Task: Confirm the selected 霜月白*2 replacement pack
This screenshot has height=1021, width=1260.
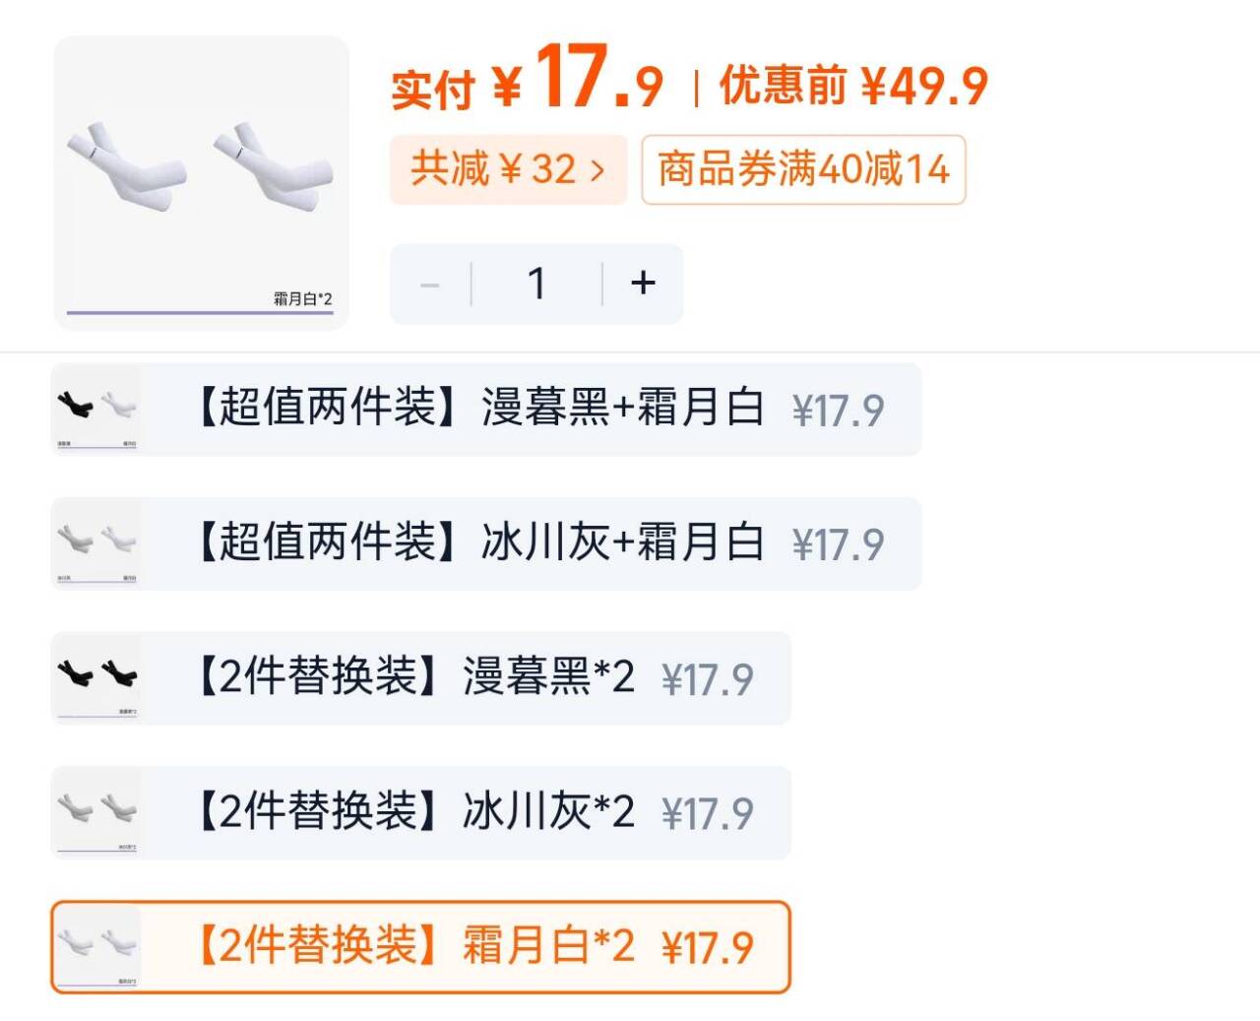Action: (x=423, y=946)
